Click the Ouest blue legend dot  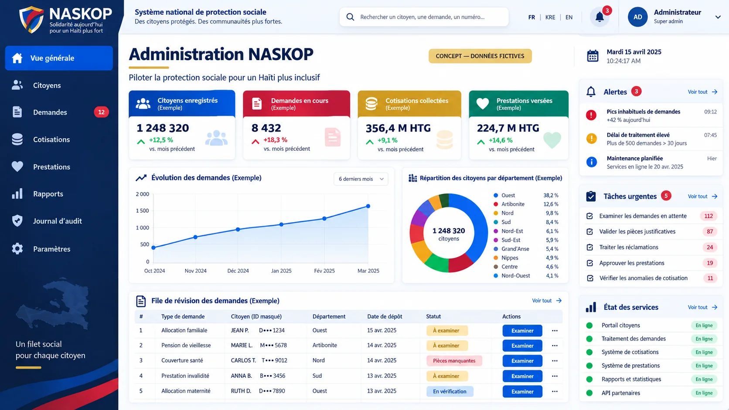click(x=496, y=196)
